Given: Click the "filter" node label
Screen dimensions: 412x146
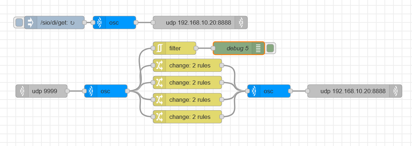Looking at the screenshot, I should click(175, 48).
